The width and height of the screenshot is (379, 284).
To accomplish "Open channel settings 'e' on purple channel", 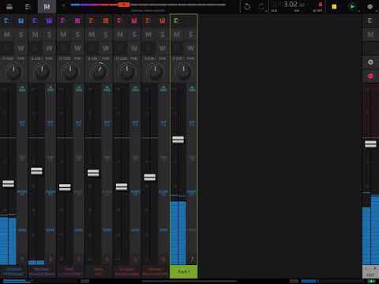I will (x=35, y=21).
